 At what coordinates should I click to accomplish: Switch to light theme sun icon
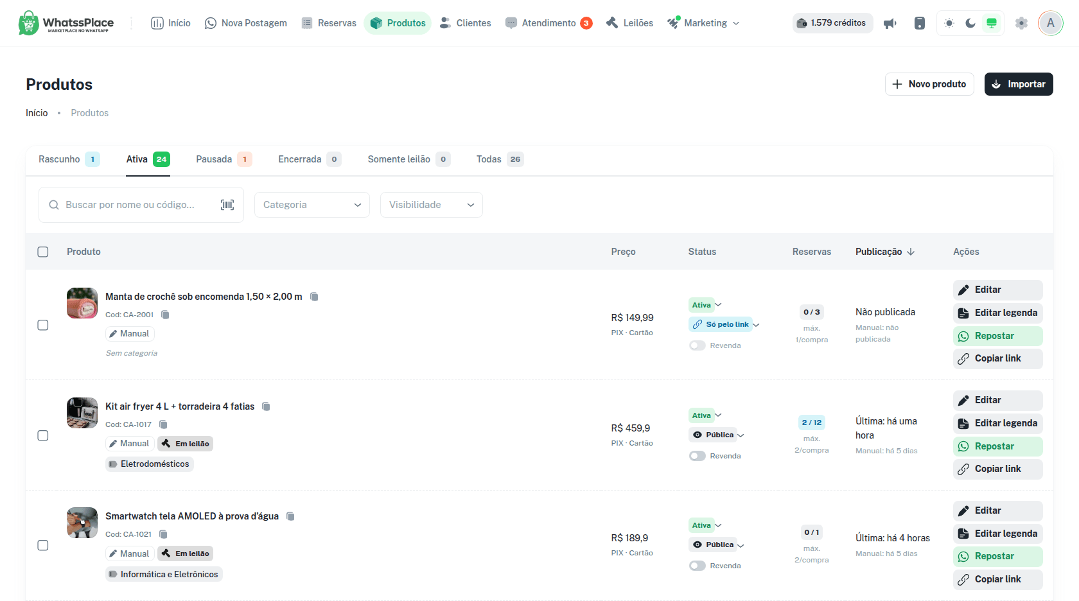[x=949, y=23]
